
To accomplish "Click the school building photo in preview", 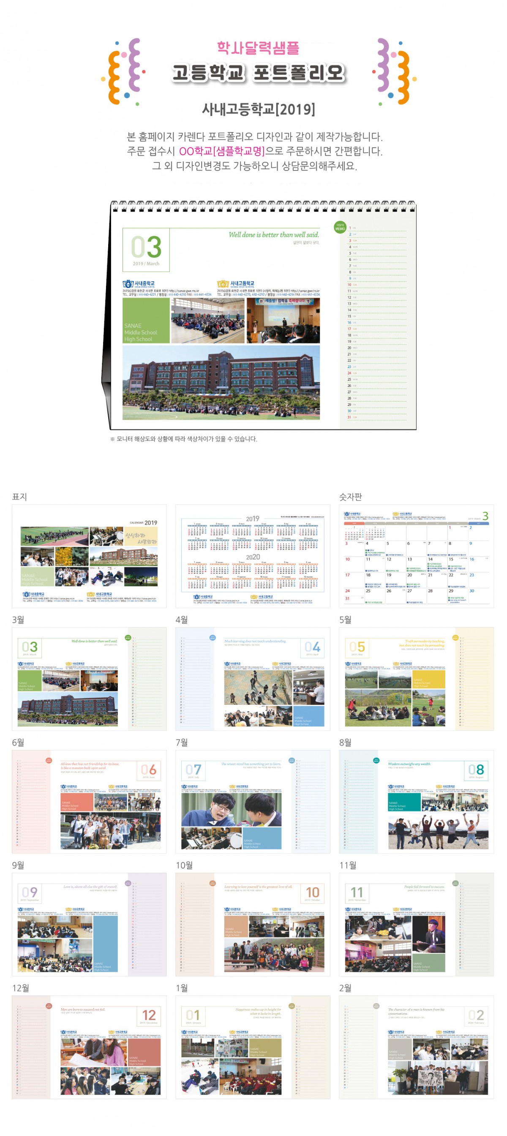I will (x=221, y=382).
